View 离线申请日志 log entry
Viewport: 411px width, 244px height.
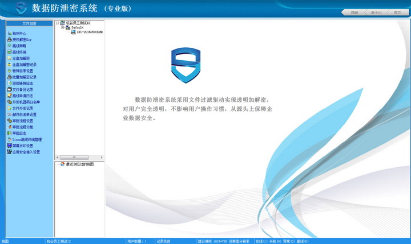point(21,96)
